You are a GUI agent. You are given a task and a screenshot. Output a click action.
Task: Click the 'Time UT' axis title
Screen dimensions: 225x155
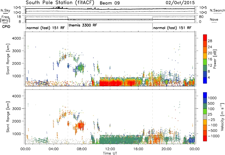pos(110,153)
